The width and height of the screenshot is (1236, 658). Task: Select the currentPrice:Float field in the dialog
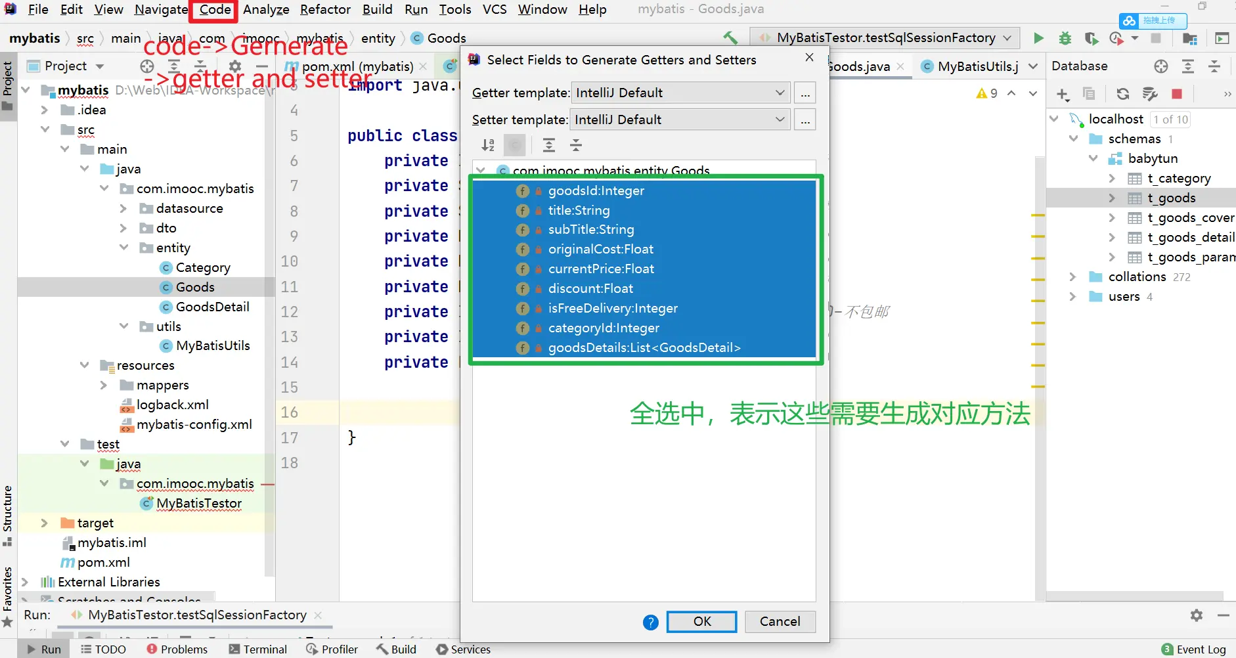click(644, 269)
